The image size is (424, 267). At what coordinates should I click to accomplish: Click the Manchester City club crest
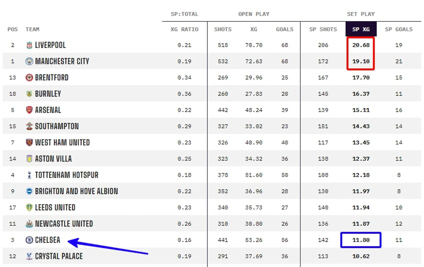tap(29, 61)
